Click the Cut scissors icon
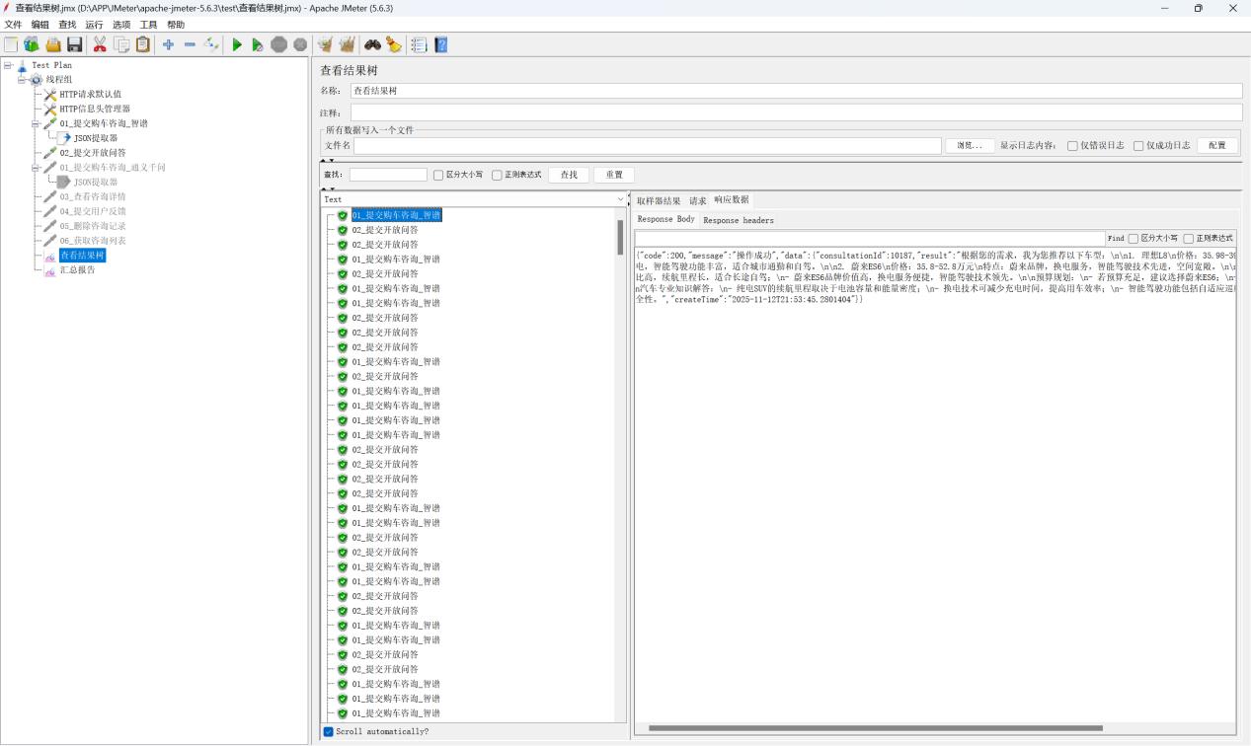 point(100,44)
